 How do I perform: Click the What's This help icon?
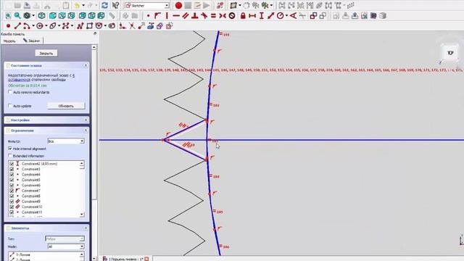(x=115, y=5)
